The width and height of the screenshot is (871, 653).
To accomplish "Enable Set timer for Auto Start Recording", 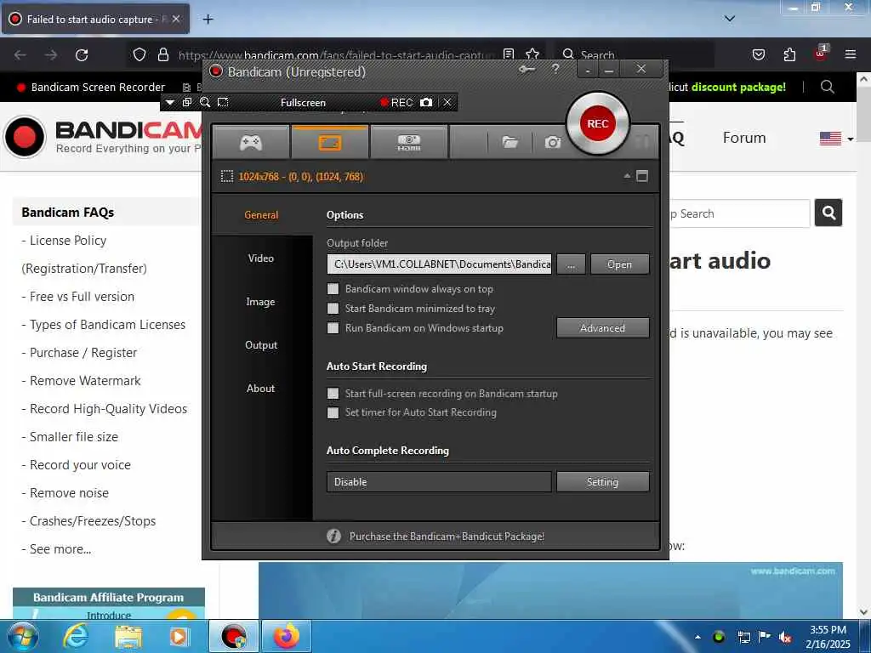I will [333, 412].
